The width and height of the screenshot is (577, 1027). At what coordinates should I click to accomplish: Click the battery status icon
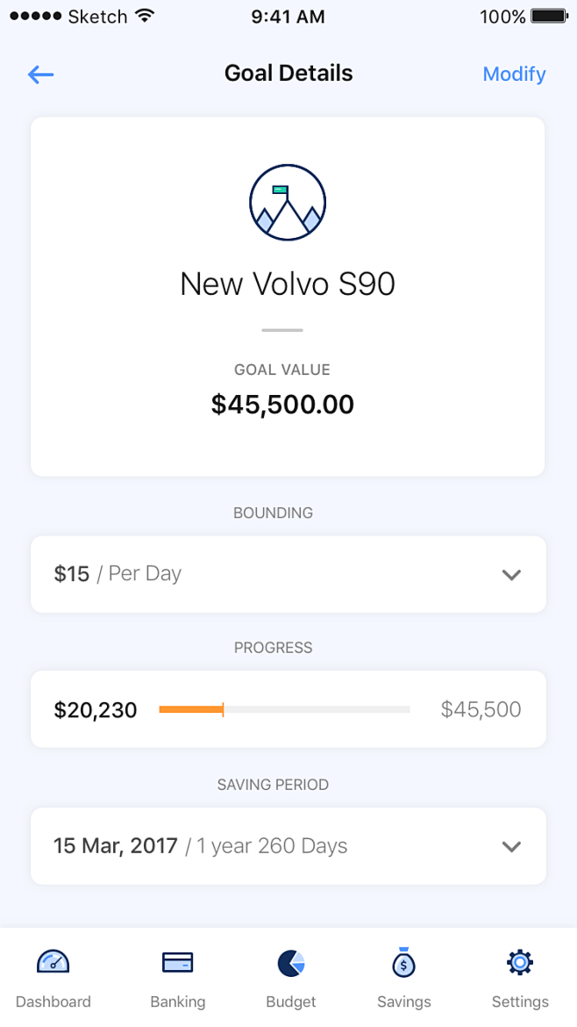(550, 17)
